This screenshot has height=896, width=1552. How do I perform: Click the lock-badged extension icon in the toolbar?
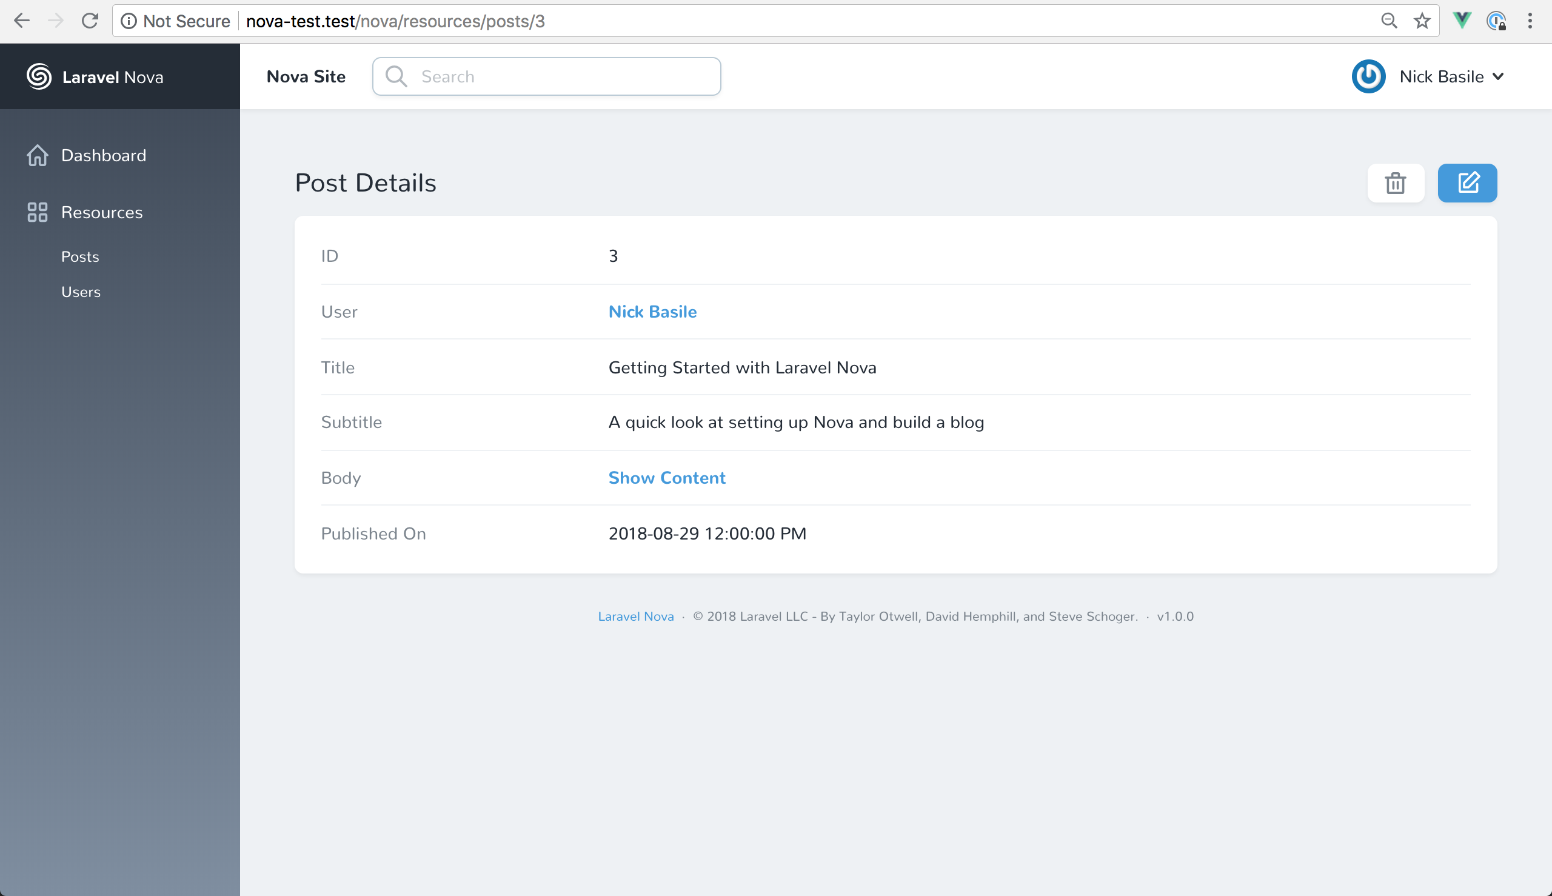coord(1496,21)
